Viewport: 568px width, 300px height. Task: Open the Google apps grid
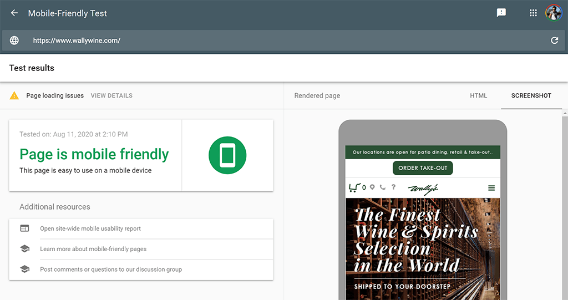click(533, 13)
